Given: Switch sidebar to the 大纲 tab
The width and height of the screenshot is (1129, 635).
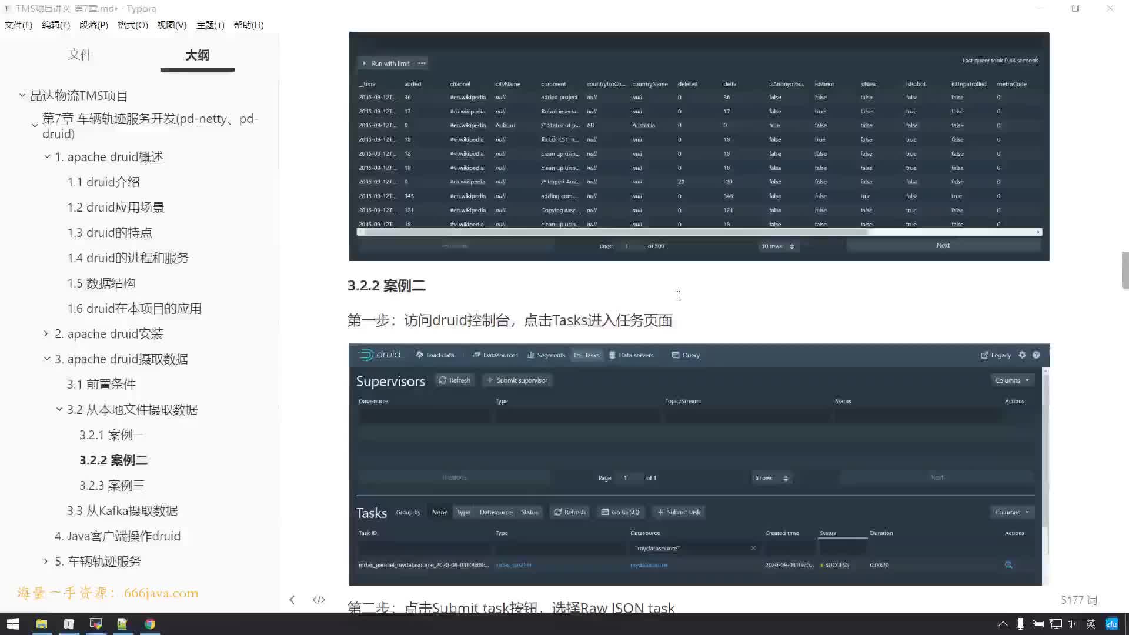Looking at the screenshot, I should point(197,55).
